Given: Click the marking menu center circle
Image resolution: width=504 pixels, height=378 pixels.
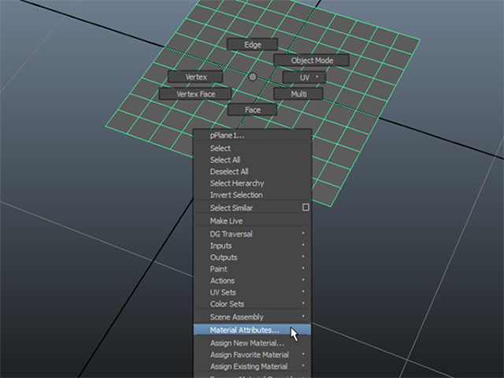Looking at the screenshot, I should coord(253,77).
